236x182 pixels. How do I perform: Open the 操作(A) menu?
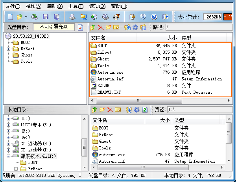(33, 6)
